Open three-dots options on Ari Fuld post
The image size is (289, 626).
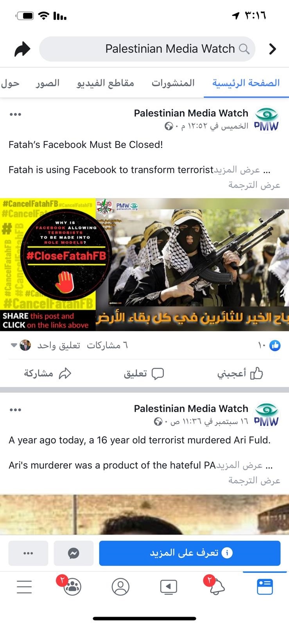(15, 410)
